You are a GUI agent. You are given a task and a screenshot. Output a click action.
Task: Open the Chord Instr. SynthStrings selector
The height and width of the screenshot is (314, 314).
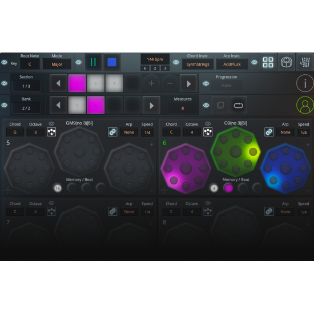click(x=198, y=65)
